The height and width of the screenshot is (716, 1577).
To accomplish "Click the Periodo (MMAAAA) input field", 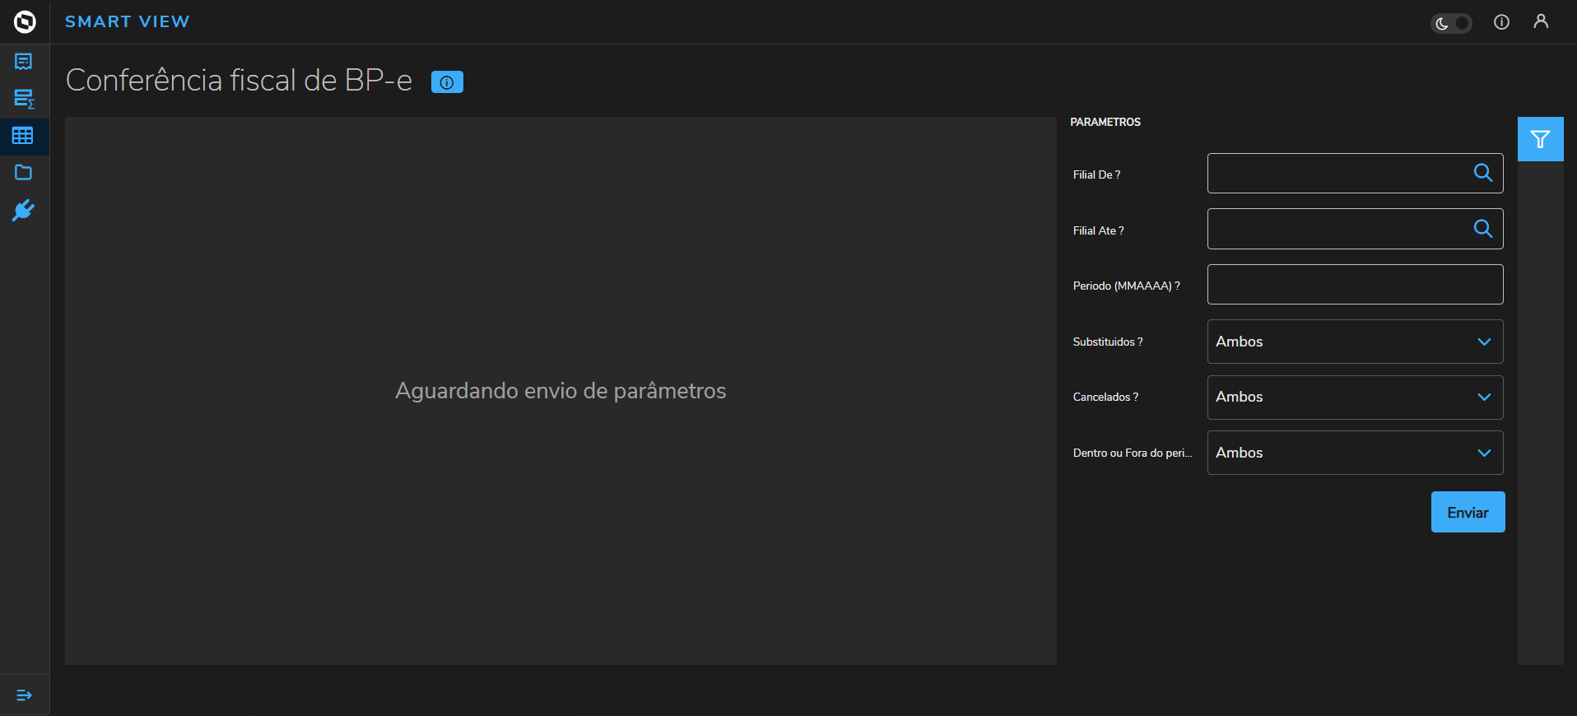I will (x=1356, y=285).
